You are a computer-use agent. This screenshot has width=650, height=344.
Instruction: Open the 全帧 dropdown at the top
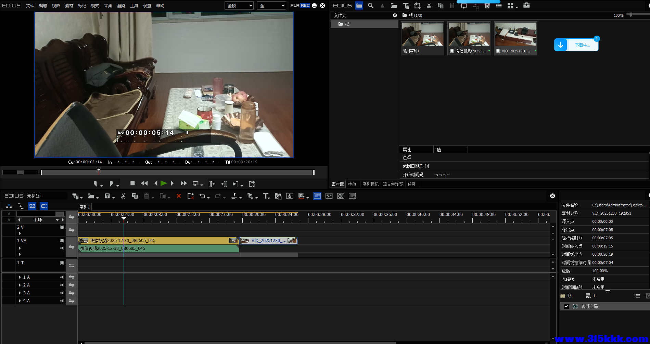[x=239, y=5]
